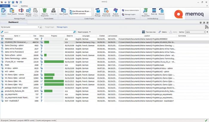Screen dimensions: 209x122
Task: Click progress bar of Demo qTerm - admin
Action: click(x=54, y=55)
